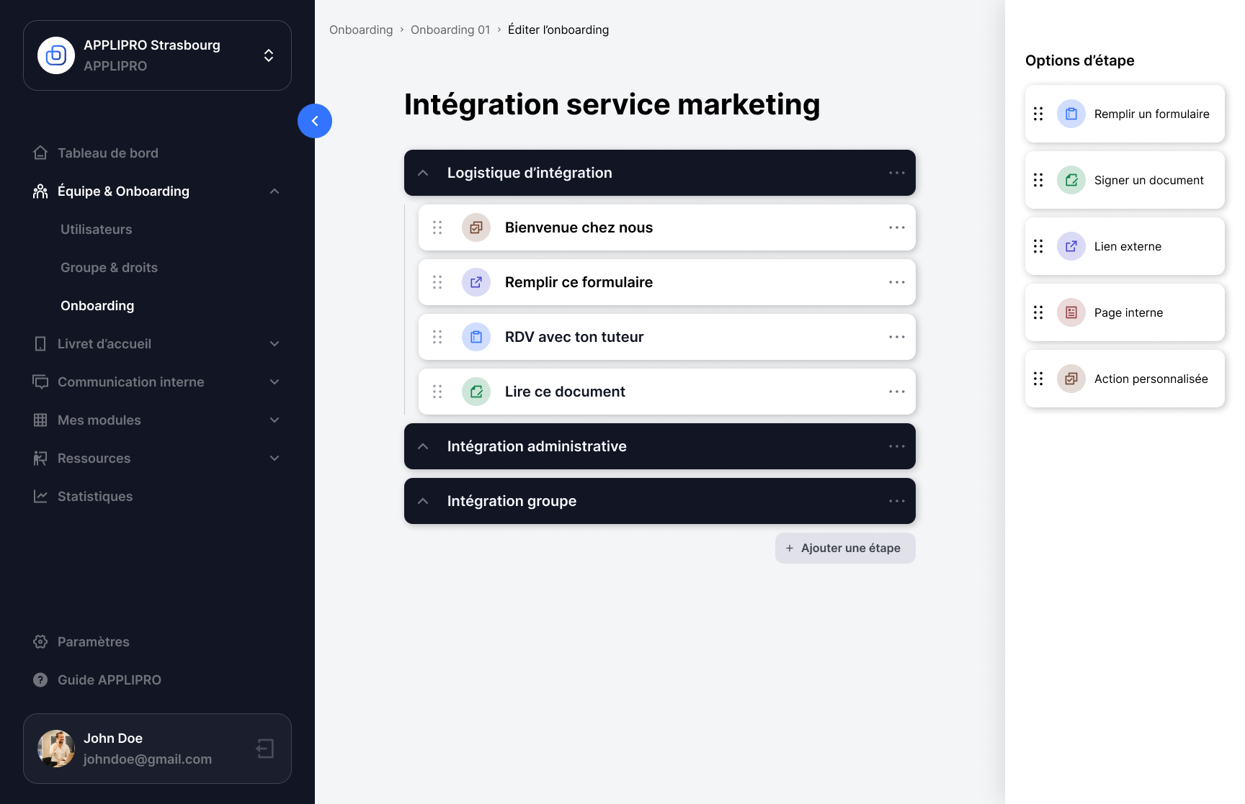Click drag handle of Remplir ce formulaire step
The width and height of the screenshot is (1245, 804).
click(437, 282)
